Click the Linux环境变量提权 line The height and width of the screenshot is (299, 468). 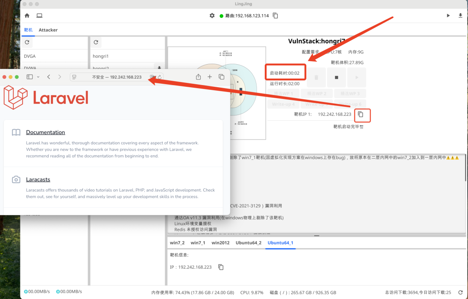(193, 223)
